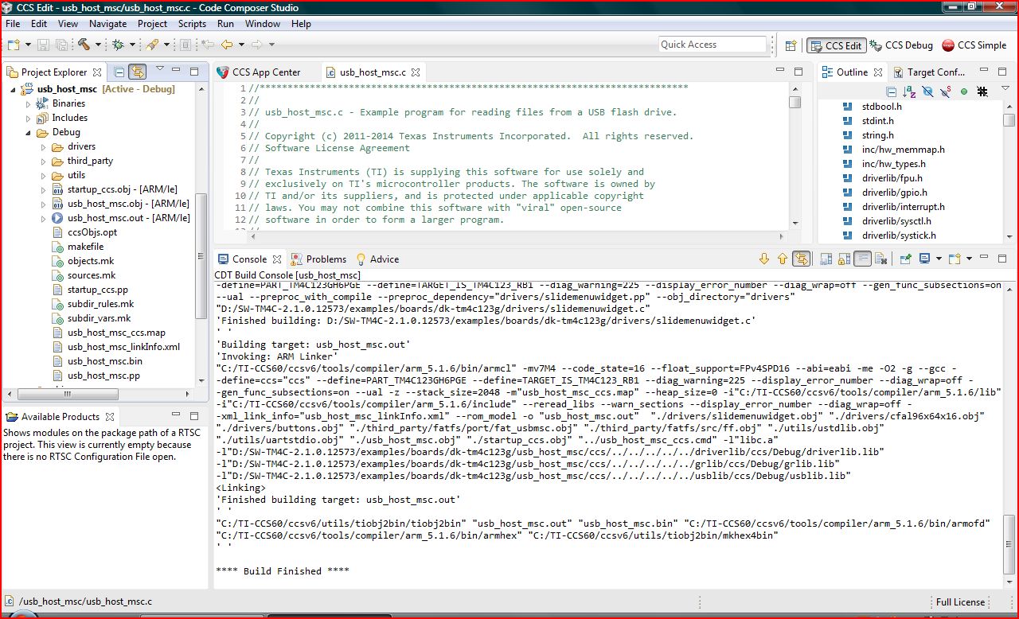This screenshot has height=619, width=1019.
Task: Click Pin Console icon
Action: pyautogui.click(x=906, y=259)
